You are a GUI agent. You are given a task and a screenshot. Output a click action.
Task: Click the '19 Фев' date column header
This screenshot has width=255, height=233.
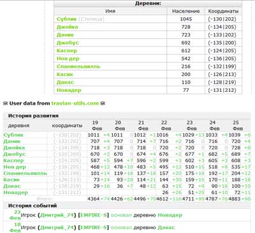(x=97, y=126)
